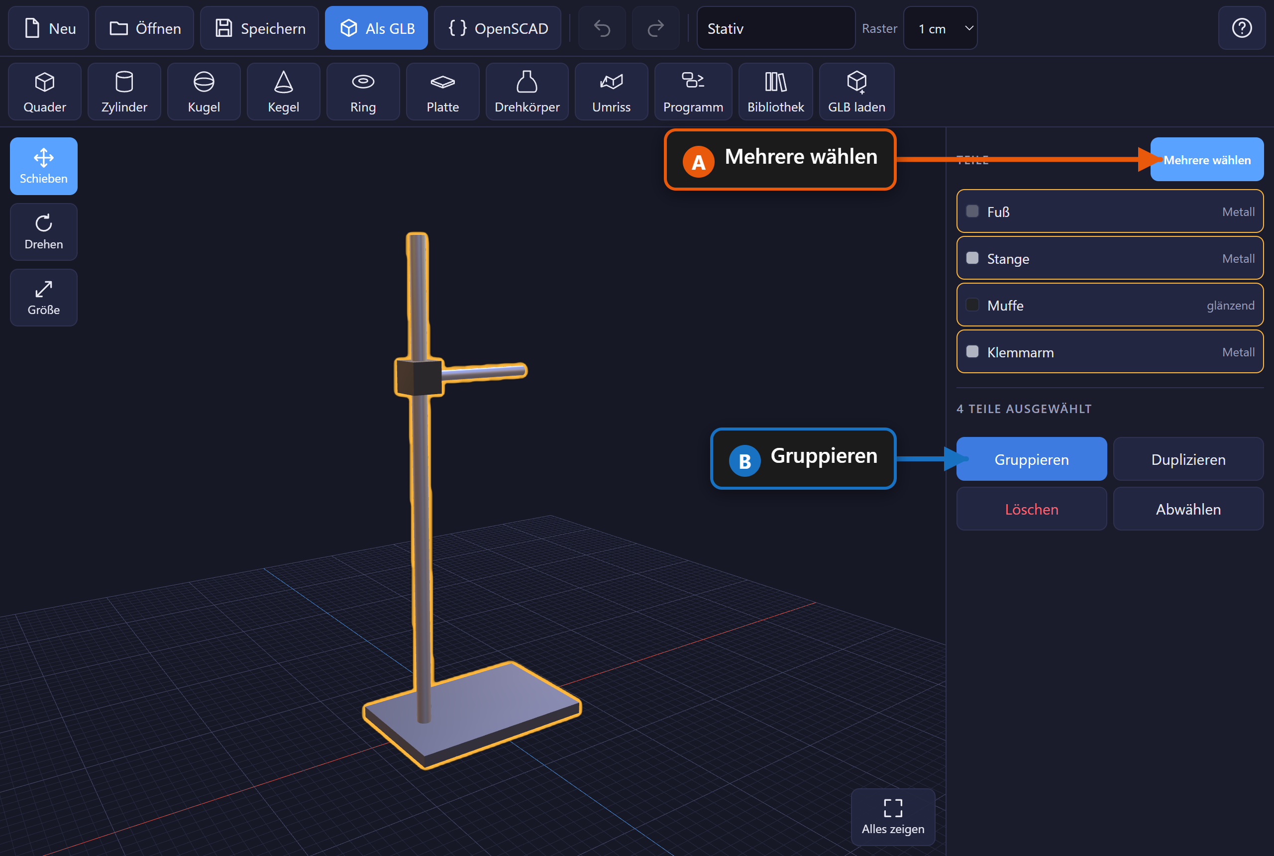Fit view with Alles zeigen

click(893, 817)
